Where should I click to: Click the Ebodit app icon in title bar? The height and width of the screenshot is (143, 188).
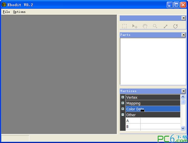click(4, 5)
